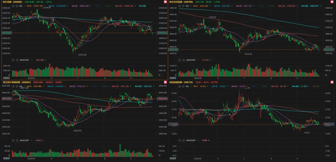Remove AMOUNT indicator via X icon in 800125 chart
The width and height of the screenshot is (336, 162).
183,140
